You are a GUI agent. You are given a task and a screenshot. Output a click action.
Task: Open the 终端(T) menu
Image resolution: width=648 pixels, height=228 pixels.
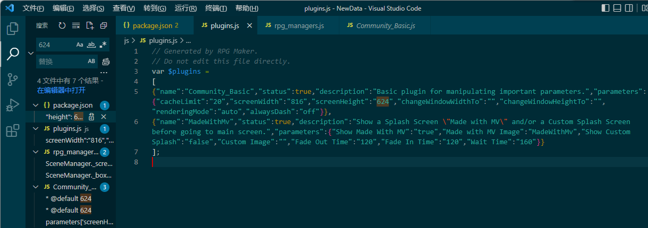click(x=216, y=8)
